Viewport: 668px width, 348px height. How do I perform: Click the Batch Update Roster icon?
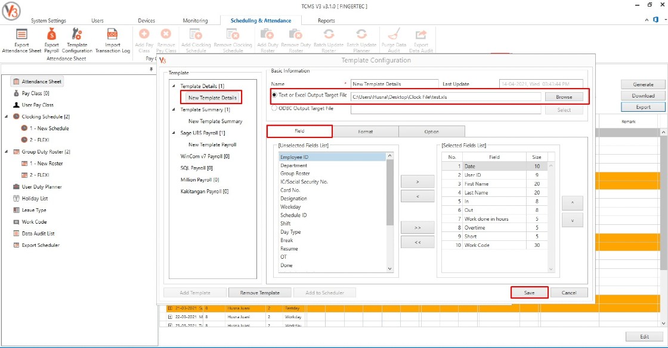(329, 40)
